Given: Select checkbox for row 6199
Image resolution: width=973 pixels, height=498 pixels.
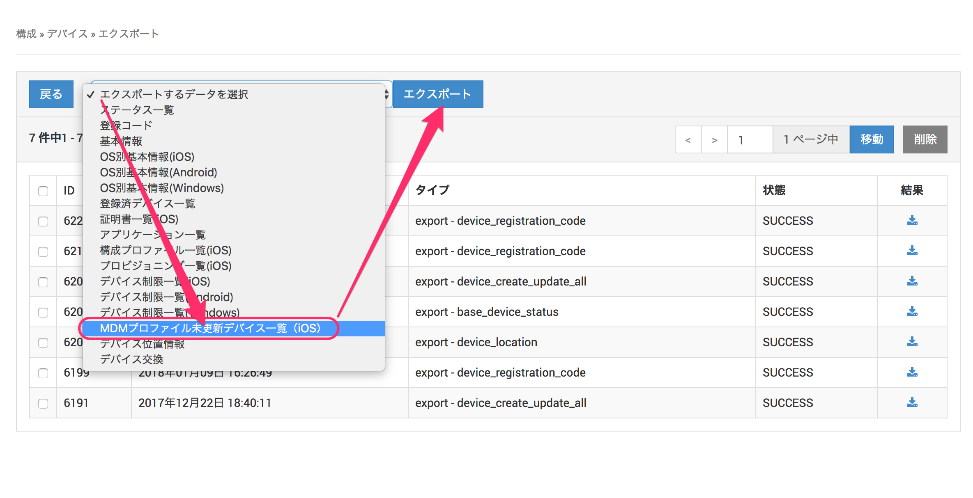Looking at the screenshot, I should (43, 373).
